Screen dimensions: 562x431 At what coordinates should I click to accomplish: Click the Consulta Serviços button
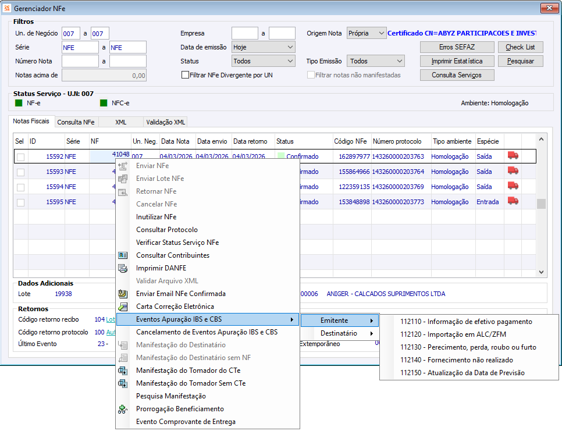click(x=458, y=75)
